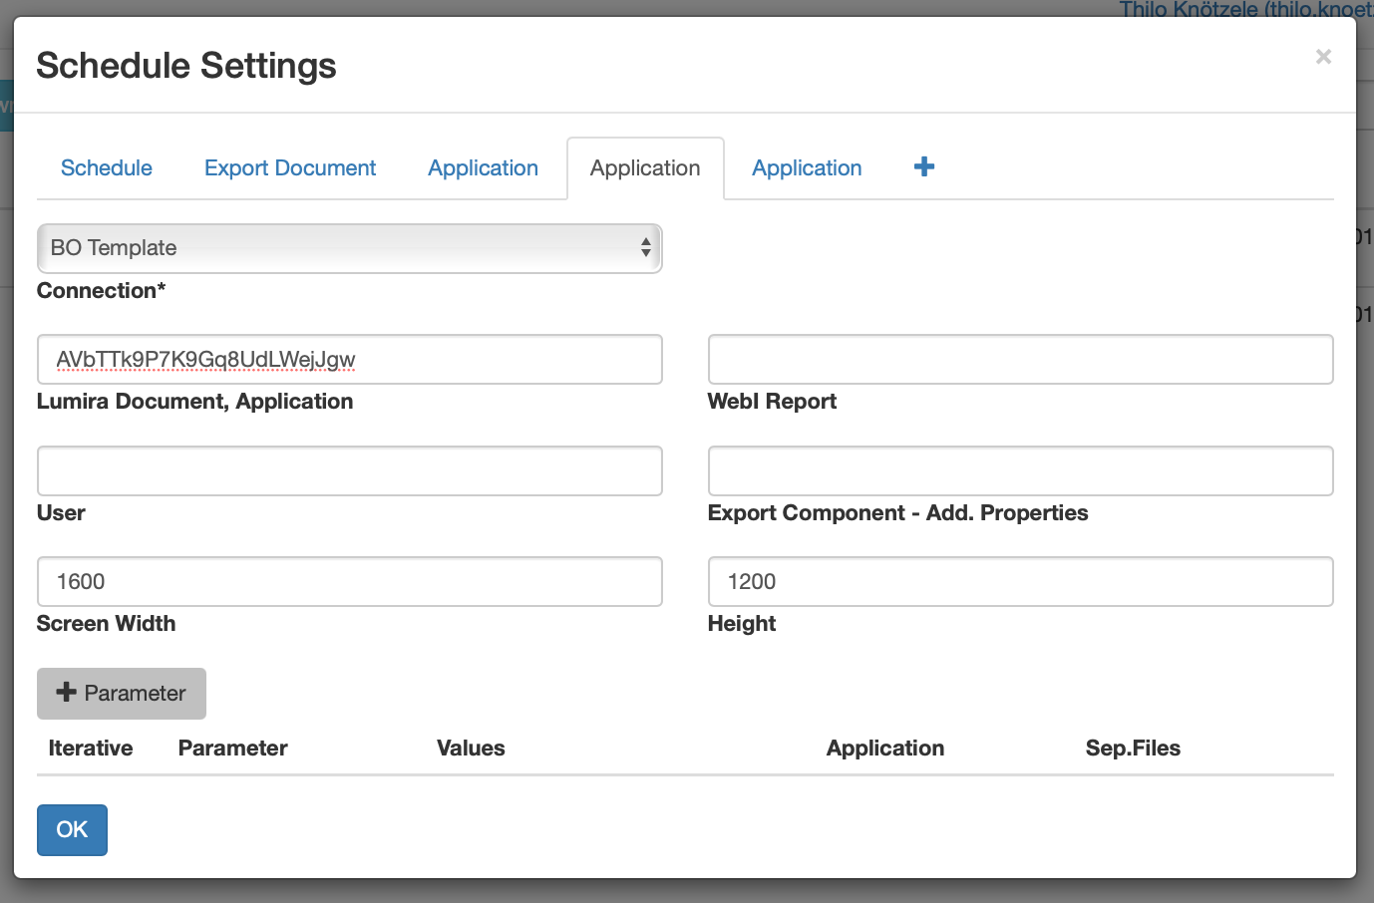Add a new tab with the plus icon
Image resolution: width=1374 pixels, height=903 pixels.
(924, 166)
